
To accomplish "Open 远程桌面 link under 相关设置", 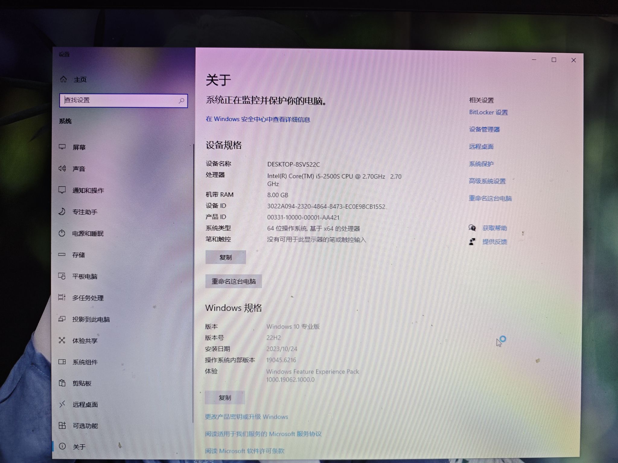I will (481, 147).
